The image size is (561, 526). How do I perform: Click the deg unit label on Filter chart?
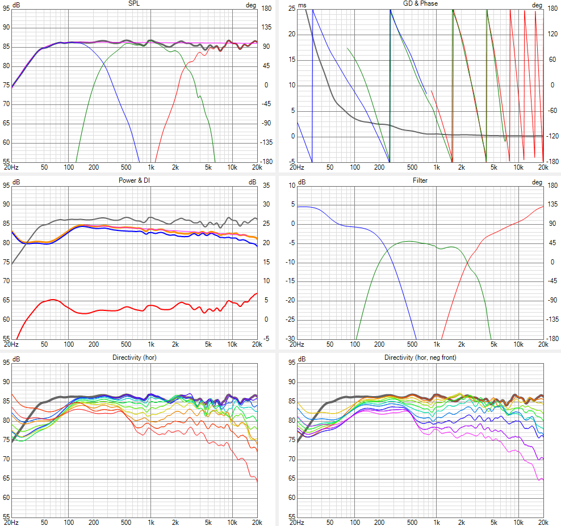[537, 182]
